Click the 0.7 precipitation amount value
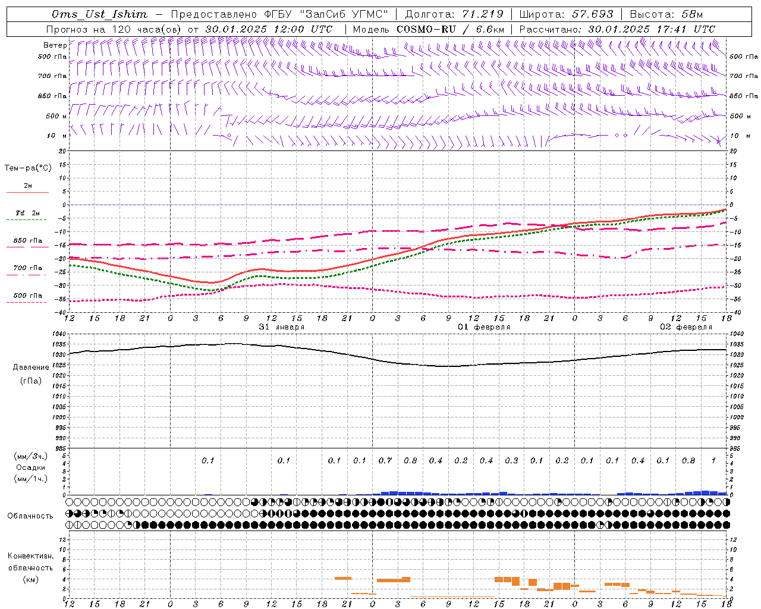The image size is (761, 609). point(385,460)
